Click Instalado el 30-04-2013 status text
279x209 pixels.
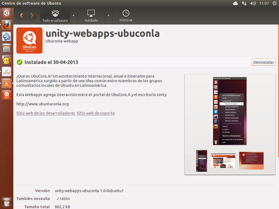[51, 62]
